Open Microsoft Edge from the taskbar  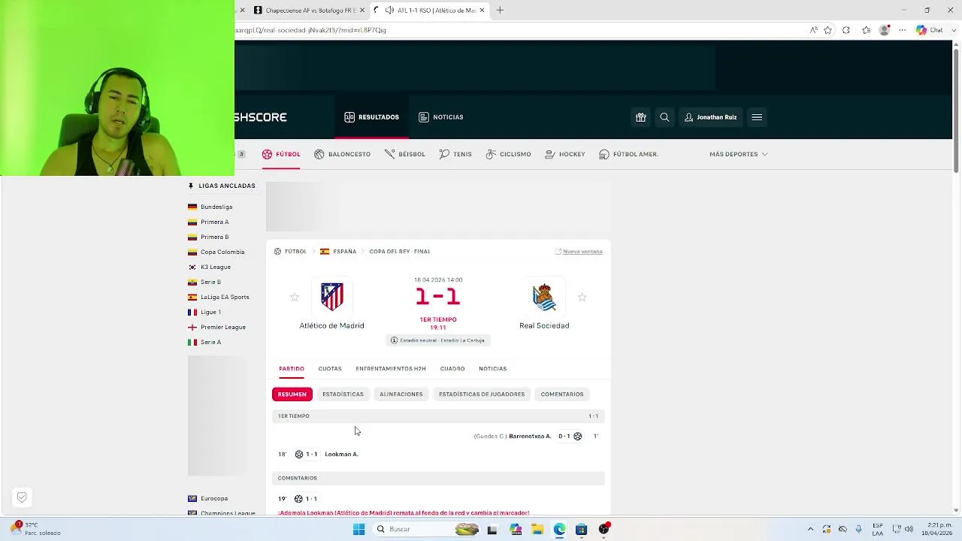(x=559, y=529)
